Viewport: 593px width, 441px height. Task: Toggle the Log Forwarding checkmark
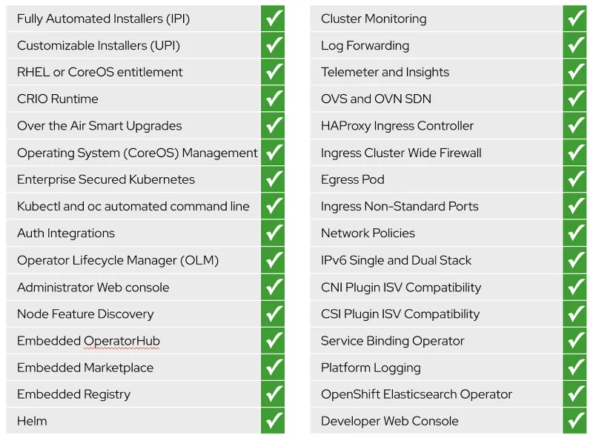(x=574, y=45)
